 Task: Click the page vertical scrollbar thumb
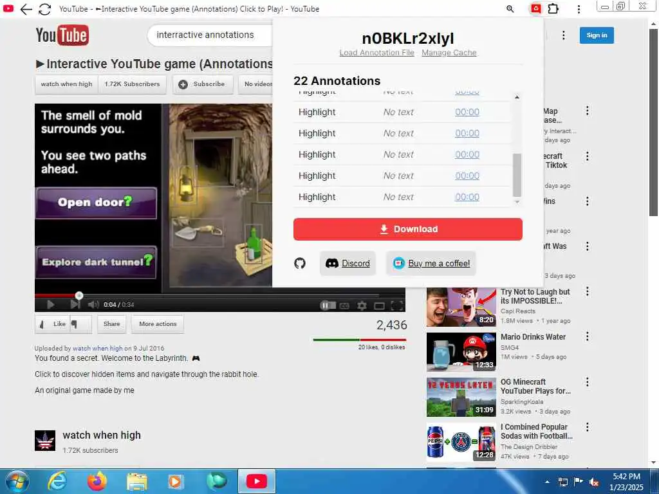[x=654, y=122]
